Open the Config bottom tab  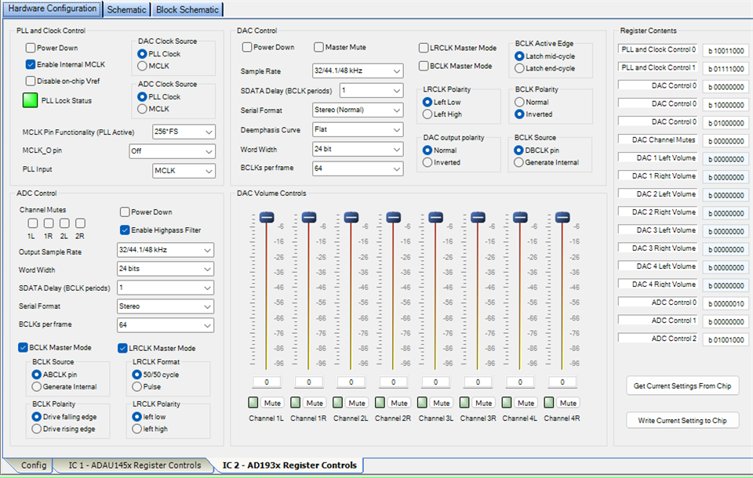click(x=34, y=465)
